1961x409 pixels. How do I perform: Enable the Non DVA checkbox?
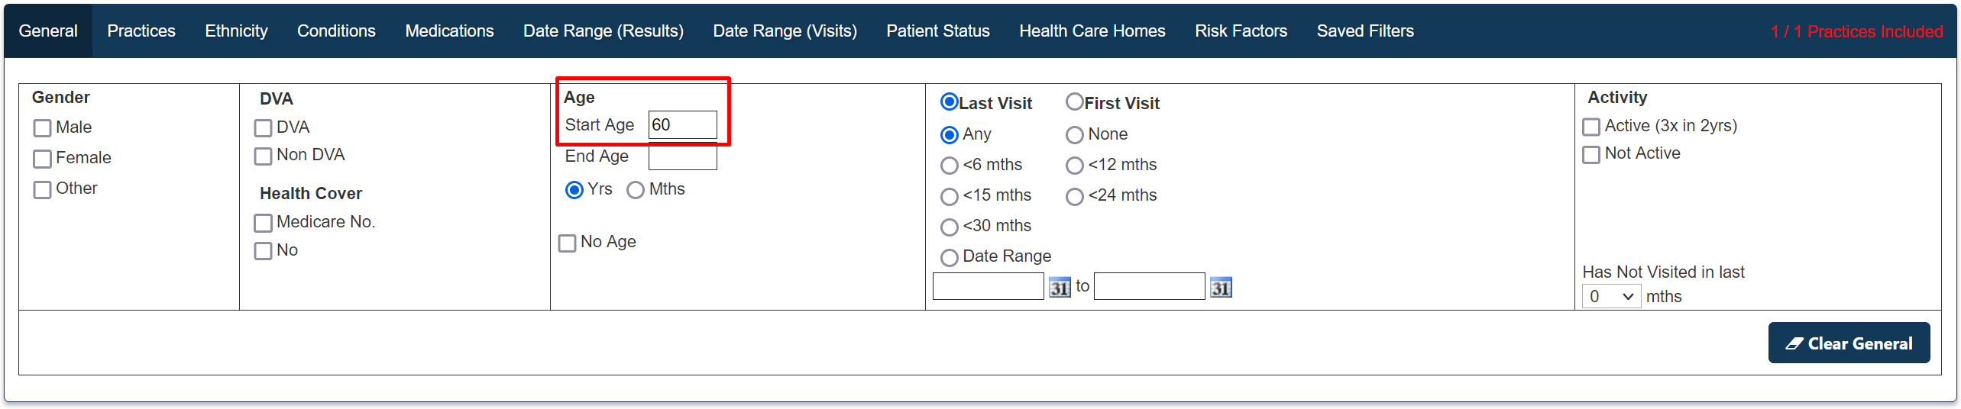[x=263, y=156]
